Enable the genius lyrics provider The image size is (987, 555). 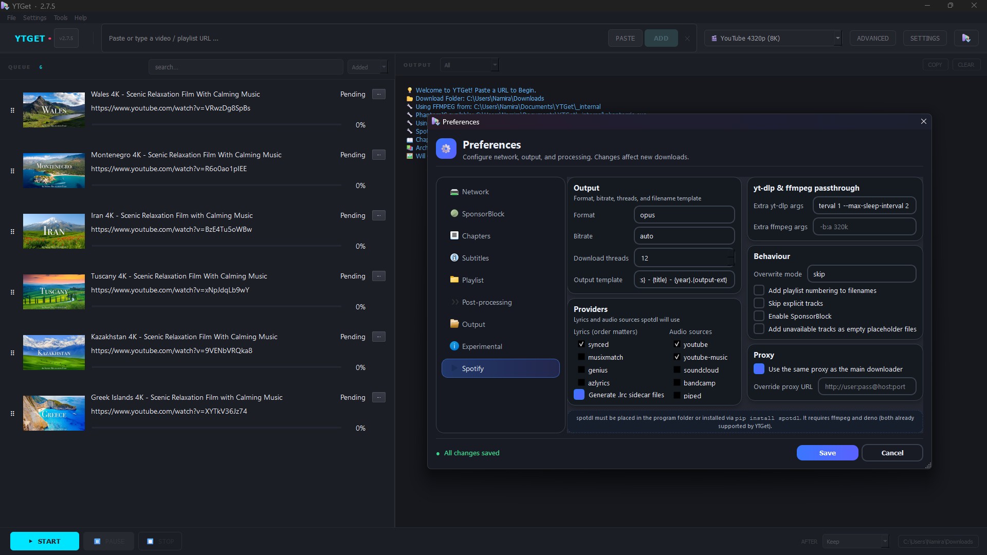click(x=581, y=370)
